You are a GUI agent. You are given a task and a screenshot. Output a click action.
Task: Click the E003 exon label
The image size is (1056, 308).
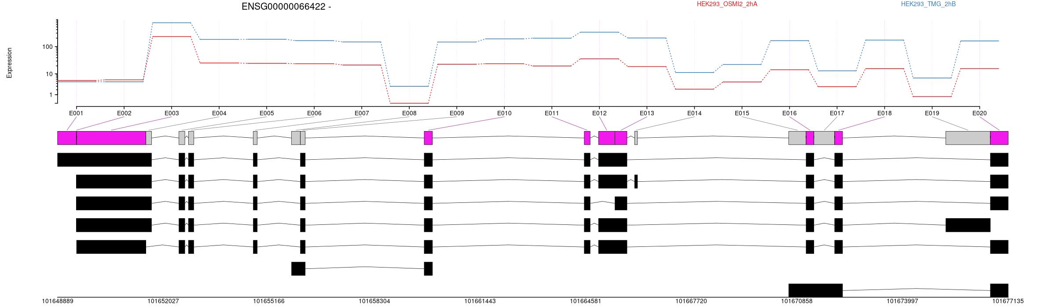click(x=172, y=113)
